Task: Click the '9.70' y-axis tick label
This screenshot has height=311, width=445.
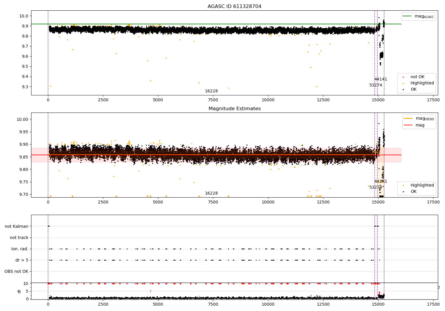Action: 24,194
